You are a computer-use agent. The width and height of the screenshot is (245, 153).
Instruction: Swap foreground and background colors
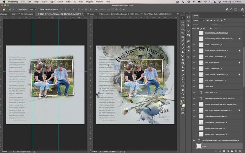(x=184, y=101)
